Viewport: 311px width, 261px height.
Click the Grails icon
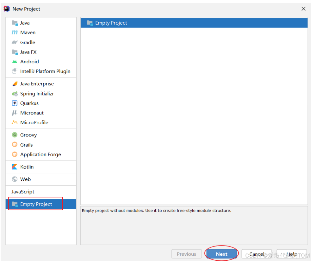click(x=15, y=145)
